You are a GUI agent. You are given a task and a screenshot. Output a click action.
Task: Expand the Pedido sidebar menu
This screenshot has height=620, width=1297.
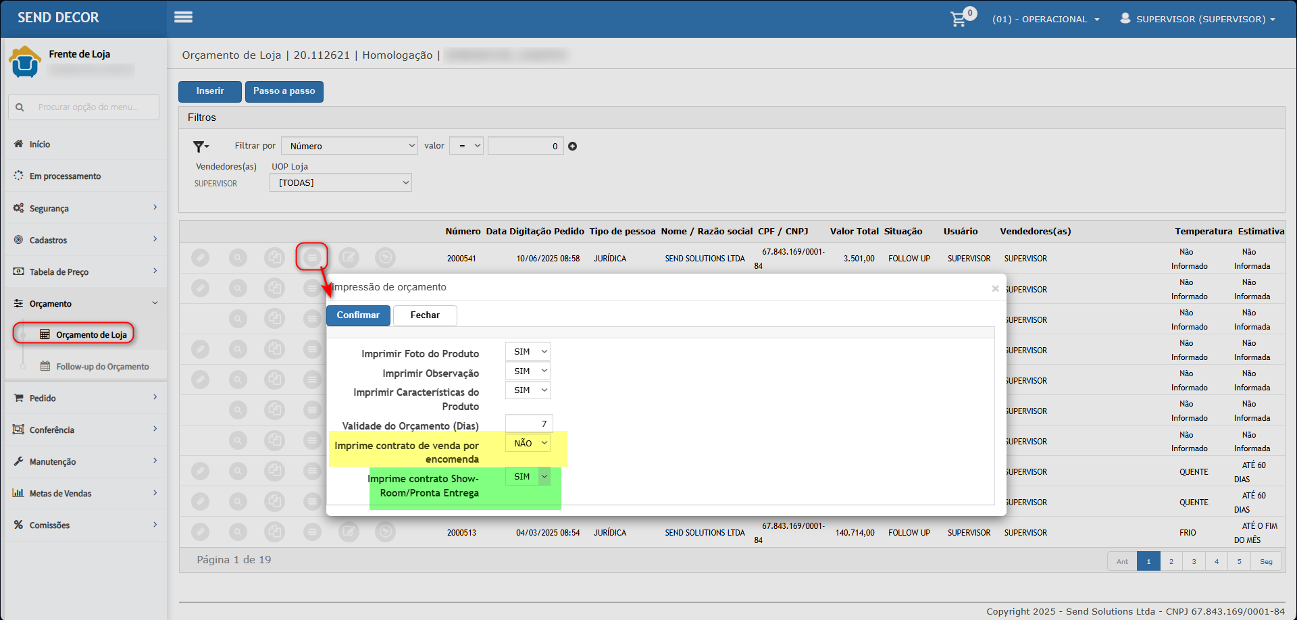tap(85, 398)
